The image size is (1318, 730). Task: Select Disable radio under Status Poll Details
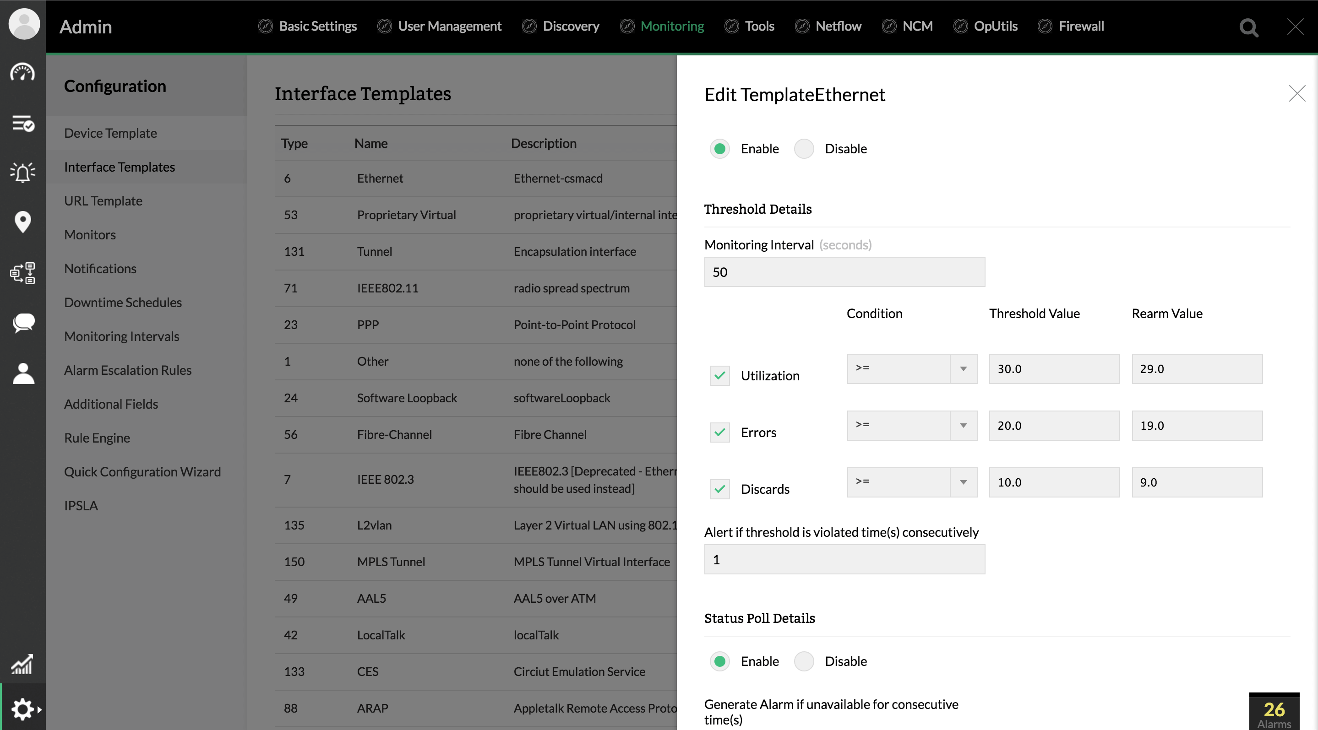click(804, 661)
